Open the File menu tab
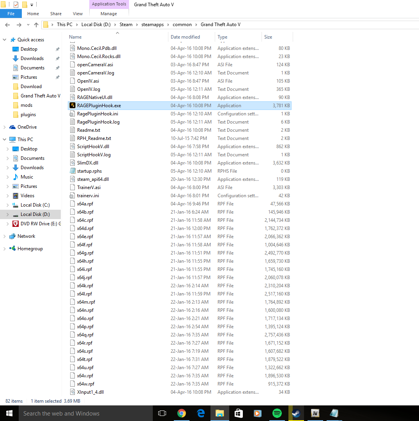Viewport: 419px width, 421px height. (11, 14)
